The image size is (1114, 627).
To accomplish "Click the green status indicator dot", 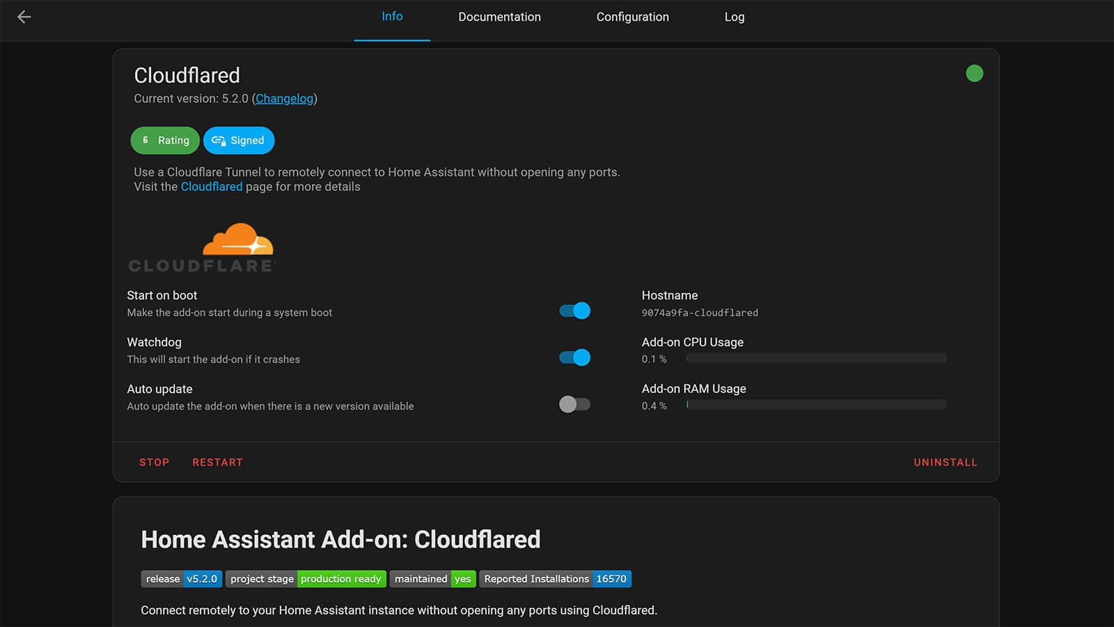I will (974, 72).
